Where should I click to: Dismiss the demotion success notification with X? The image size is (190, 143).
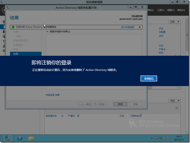(x=140, y=27)
